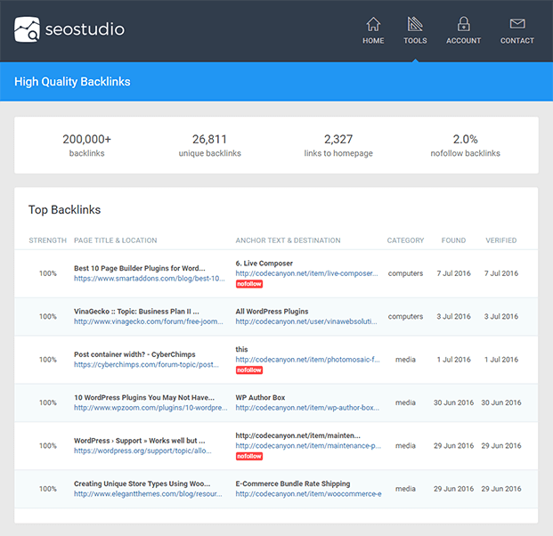Open the codecanyon maintenance-p link
Viewport: 553px width, 536px height.
308,446
